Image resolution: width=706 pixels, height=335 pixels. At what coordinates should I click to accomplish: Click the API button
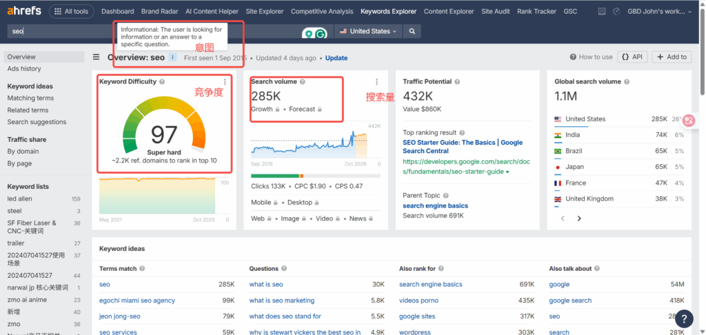click(x=632, y=57)
